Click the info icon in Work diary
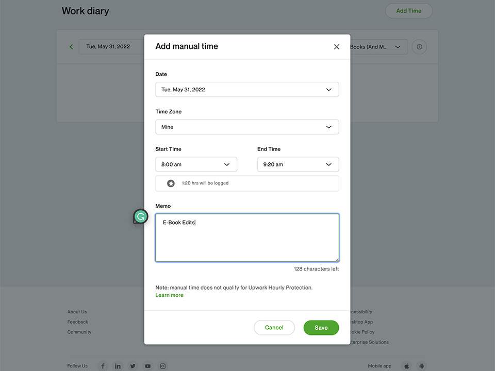495x371 pixels. [x=419, y=47]
